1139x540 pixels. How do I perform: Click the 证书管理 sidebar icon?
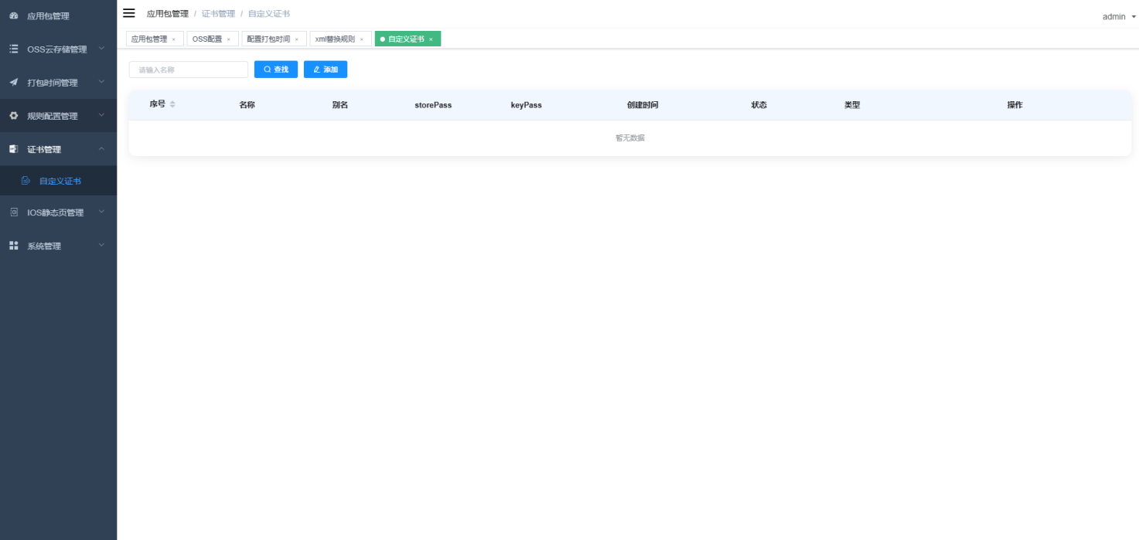(13, 149)
